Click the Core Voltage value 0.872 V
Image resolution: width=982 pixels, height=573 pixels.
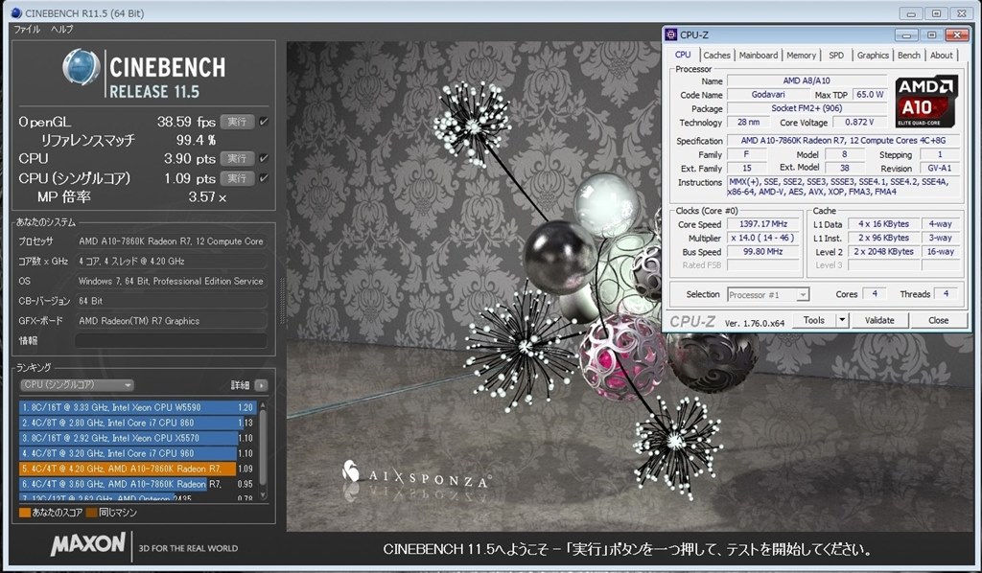click(859, 122)
